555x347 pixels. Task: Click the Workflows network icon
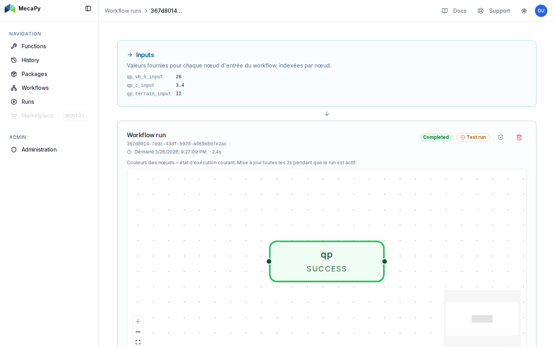[x=14, y=88]
